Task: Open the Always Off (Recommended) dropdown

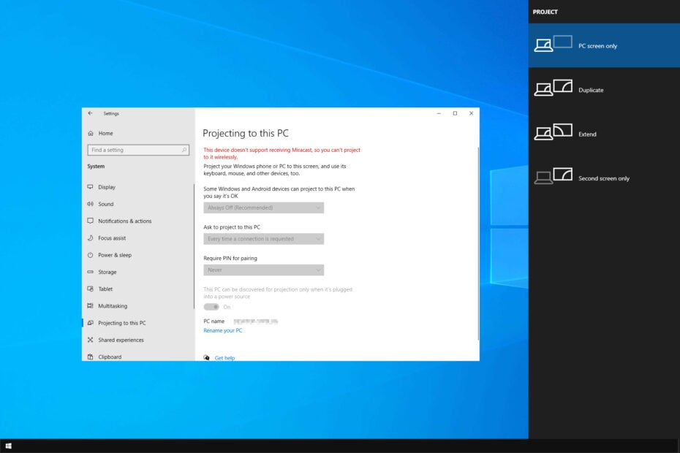Action: (263, 207)
